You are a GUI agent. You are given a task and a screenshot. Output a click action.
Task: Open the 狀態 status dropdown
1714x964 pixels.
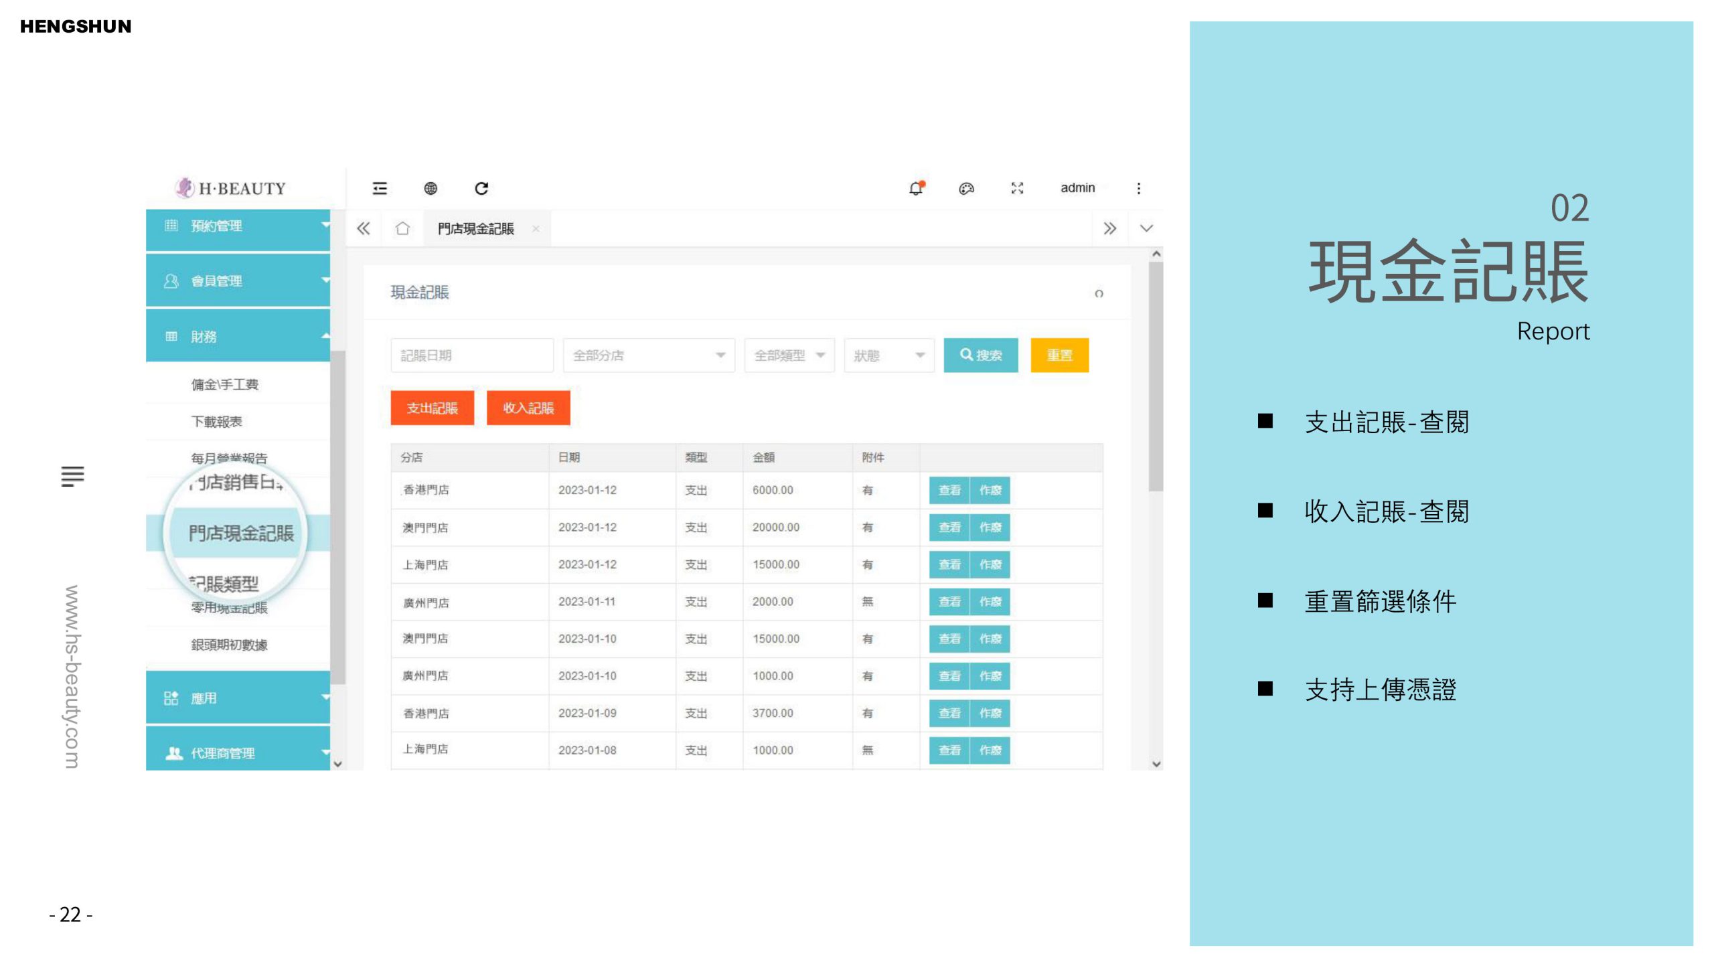889,355
